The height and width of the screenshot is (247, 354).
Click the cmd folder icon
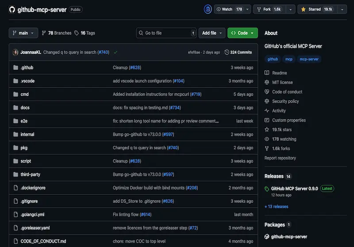(15, 94)
